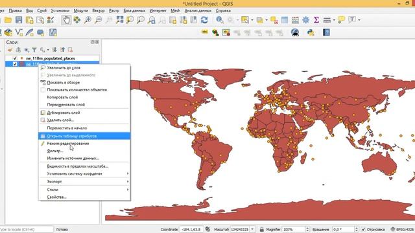Choose 'Увеличить до слоя' in context menu
Image resolution: width=415 pixels, height=233 pixels.
[x=84, y=67]
